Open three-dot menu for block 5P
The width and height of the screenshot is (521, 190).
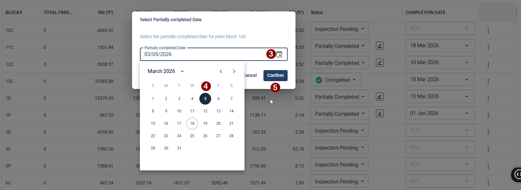point(488,166)
